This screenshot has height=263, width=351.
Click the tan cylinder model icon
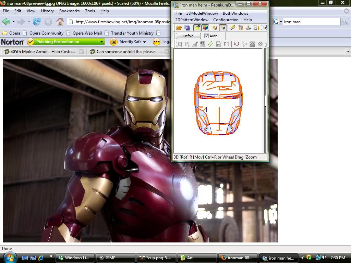coord(240,28)
